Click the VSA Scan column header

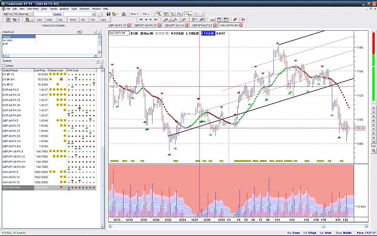[x=81, y=70]
